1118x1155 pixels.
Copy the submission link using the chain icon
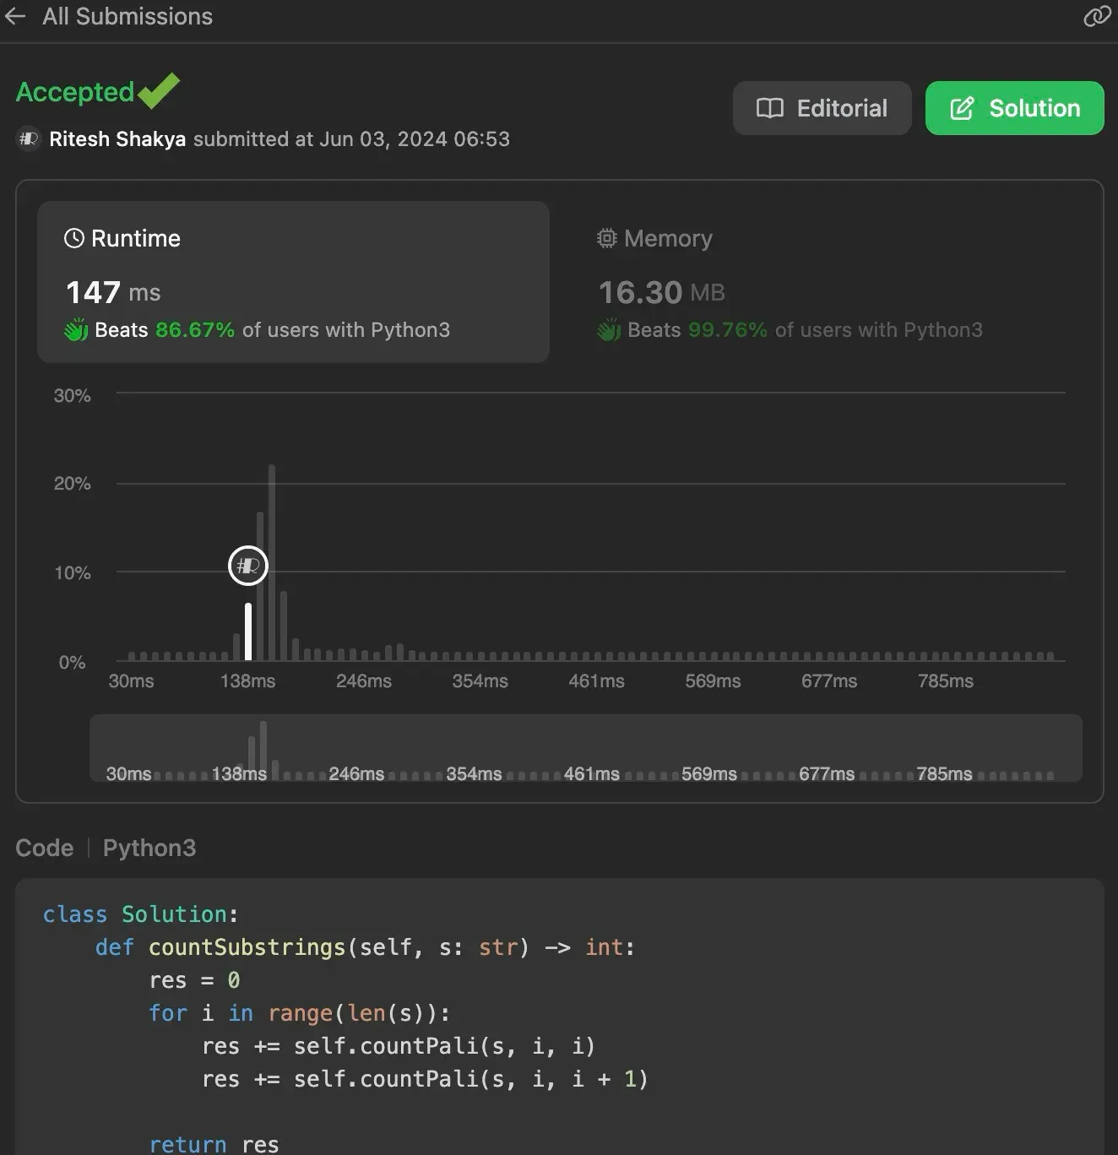[1096, 17]
